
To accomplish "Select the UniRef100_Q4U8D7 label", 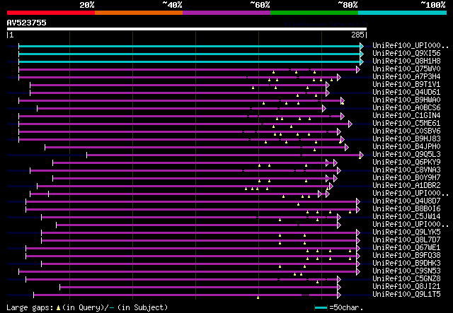I will pos(406,201).
